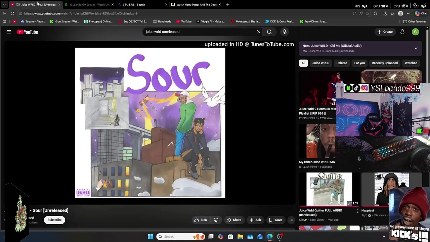Reload the current page

click(x=12, y=13)
